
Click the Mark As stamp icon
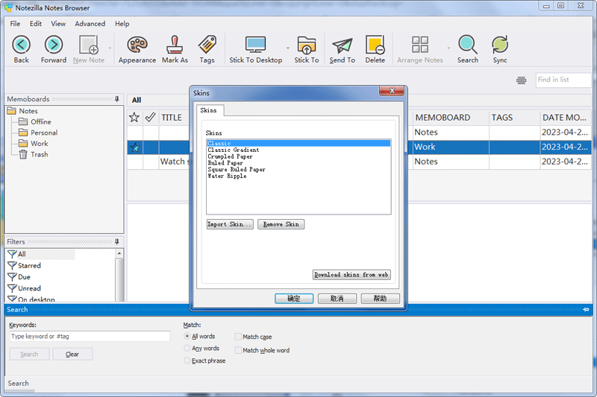point(175,45)
